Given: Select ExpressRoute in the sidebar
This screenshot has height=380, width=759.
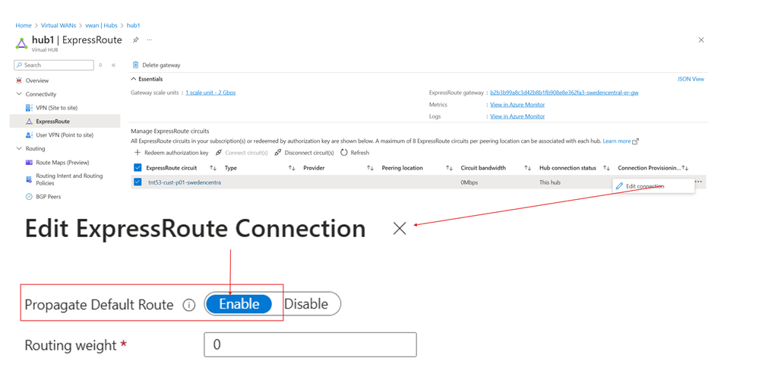Looking at the screenshot, I should 52,121.
